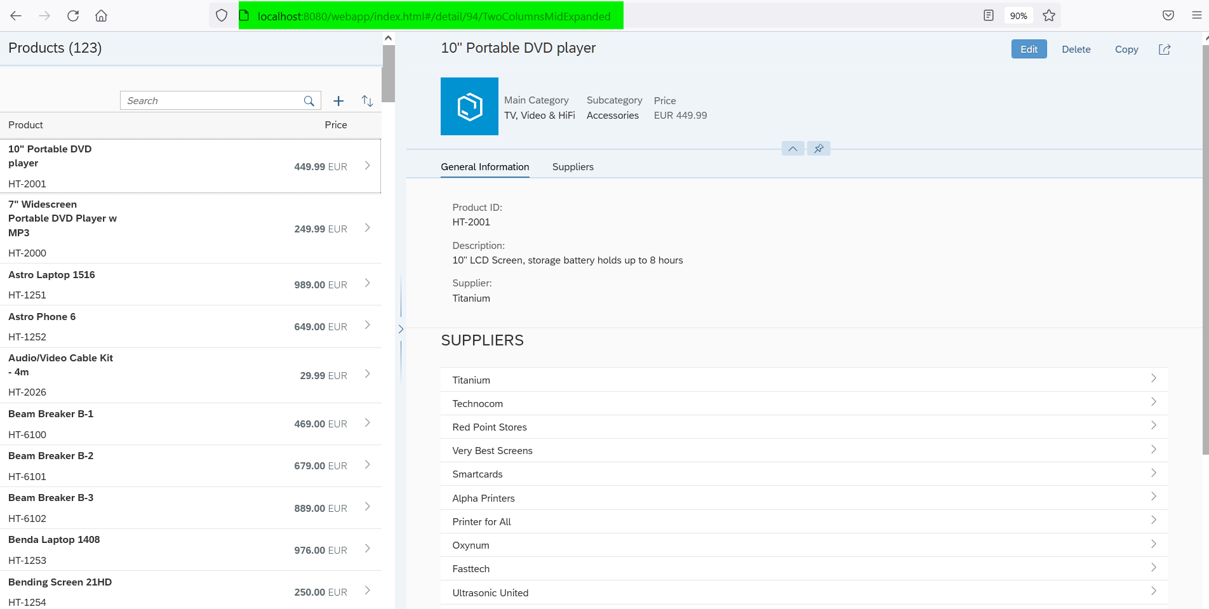Select the Fasttech supplier row

click(x=804, y=568)
